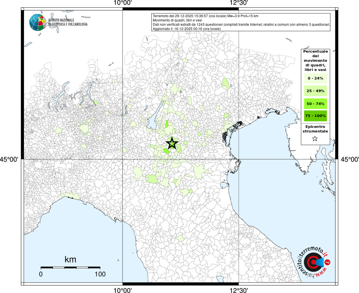Click the 'Epicentro strumentale' legend label
The width and height of the screenshot is (359, 293).
[x=315, y=129]
